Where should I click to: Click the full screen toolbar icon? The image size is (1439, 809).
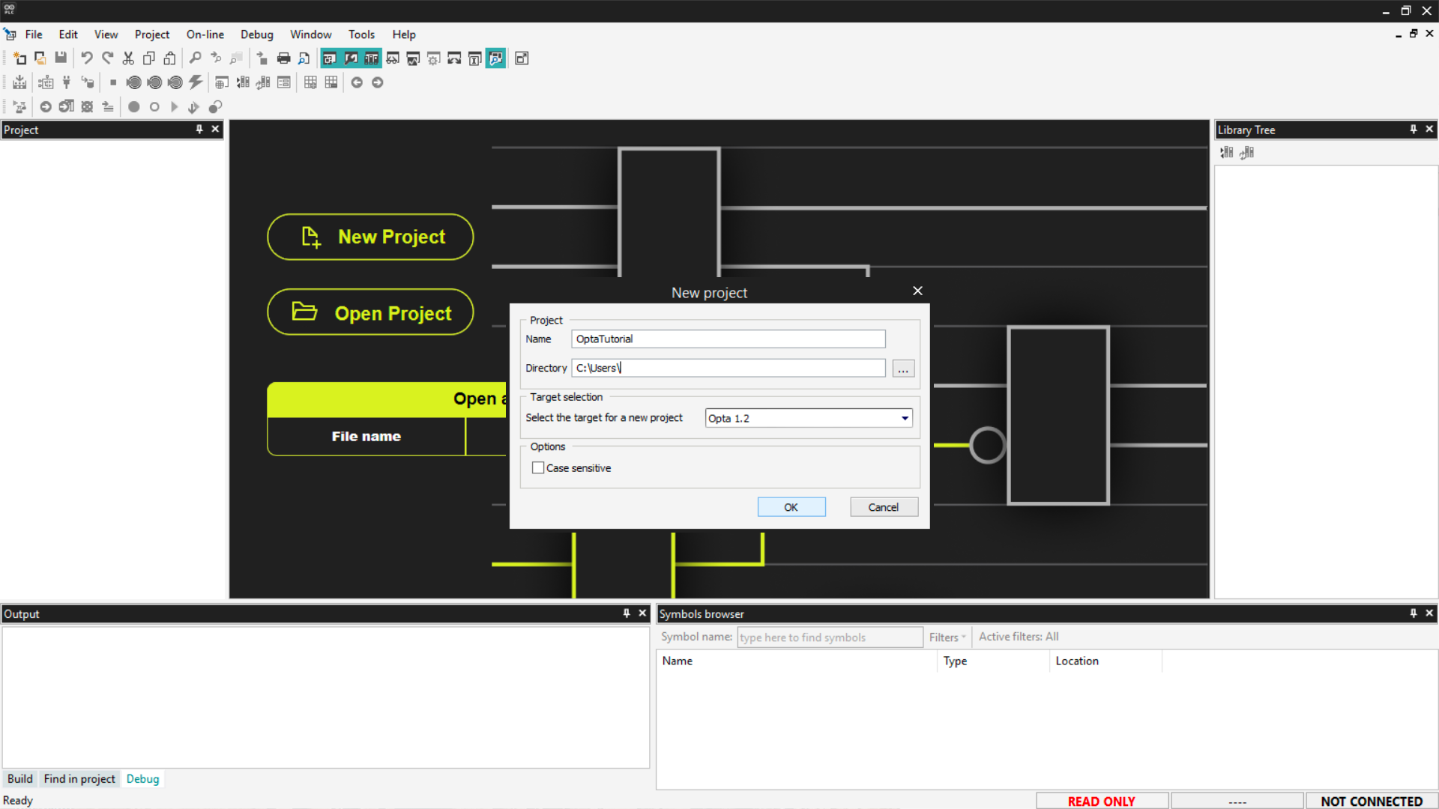522,58
